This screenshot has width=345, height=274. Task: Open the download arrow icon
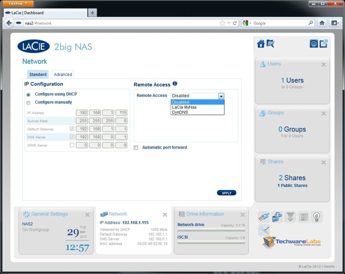pyautogui.click(x=290, y=217)
